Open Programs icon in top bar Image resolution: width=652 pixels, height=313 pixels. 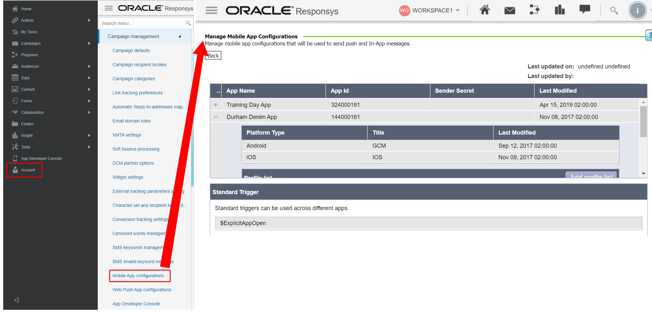(x=534, y=10)
